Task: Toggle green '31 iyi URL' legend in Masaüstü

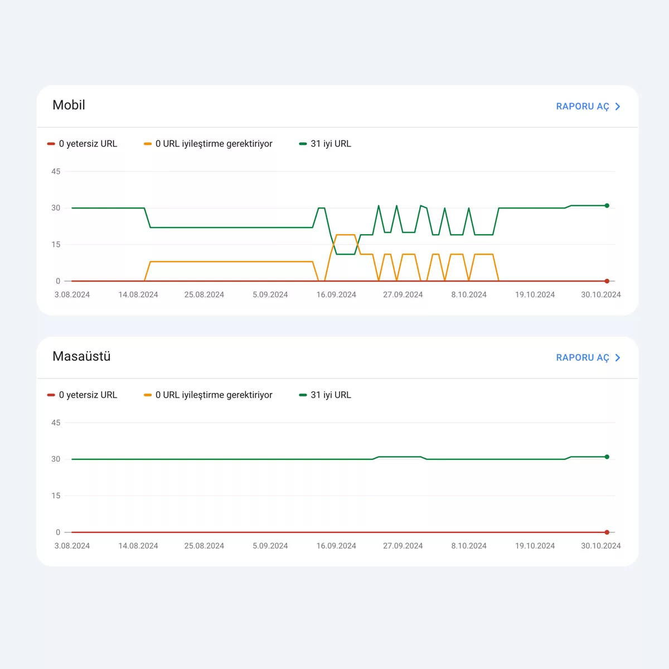Action: (325, 395)
